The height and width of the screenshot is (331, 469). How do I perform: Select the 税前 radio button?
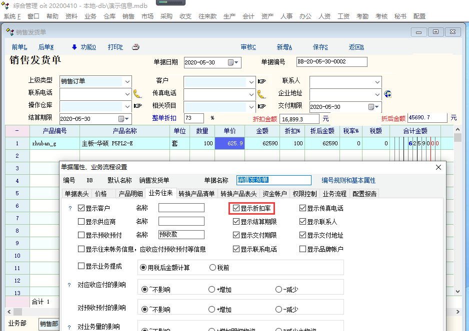point(212,268)
